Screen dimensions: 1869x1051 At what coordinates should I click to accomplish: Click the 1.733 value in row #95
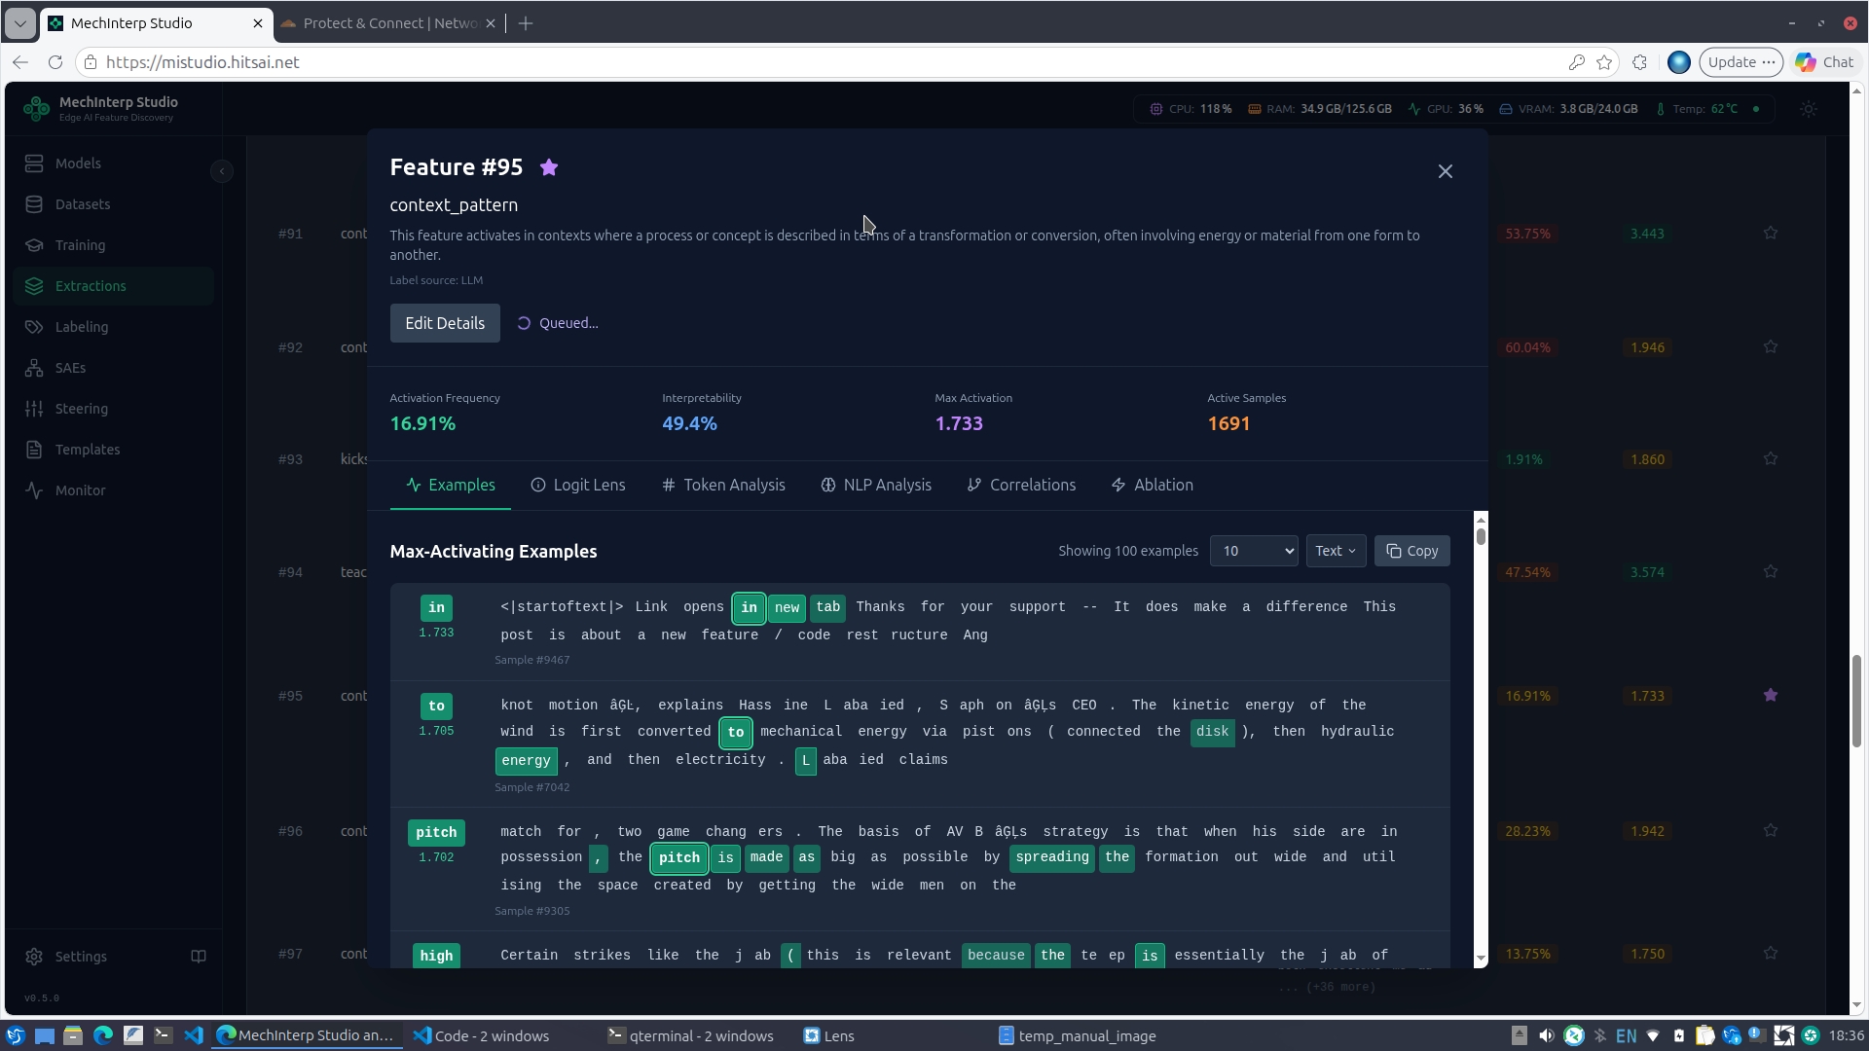(x=1648, y=696)
